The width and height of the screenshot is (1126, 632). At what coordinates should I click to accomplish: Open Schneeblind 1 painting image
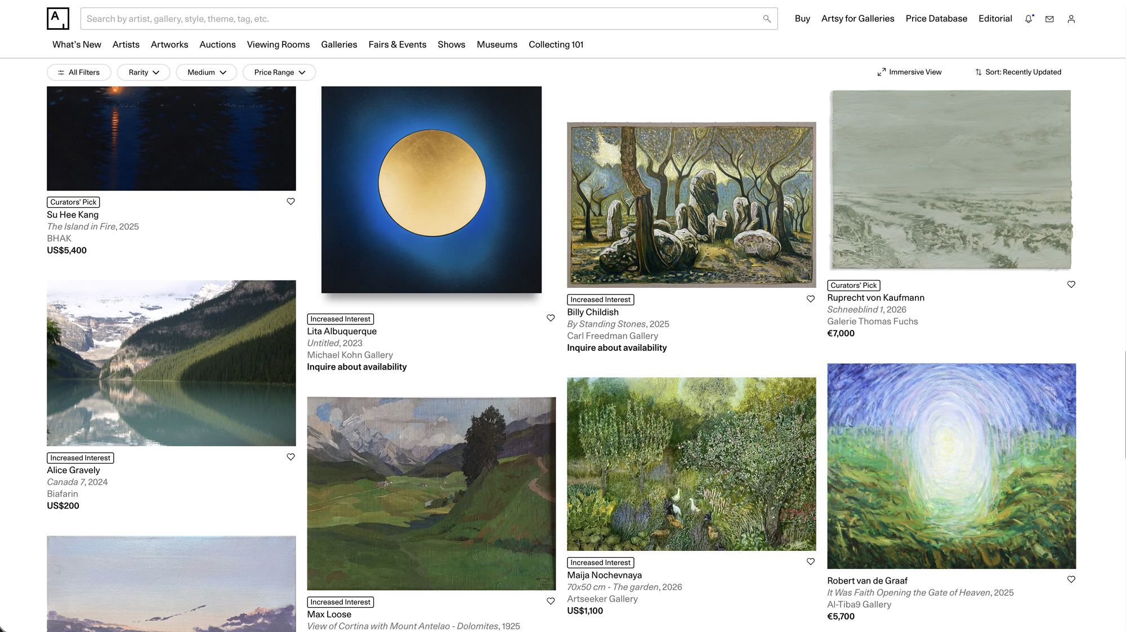pos(951,180)
